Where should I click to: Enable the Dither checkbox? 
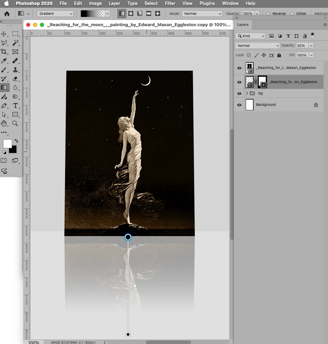tap(292, 13)
